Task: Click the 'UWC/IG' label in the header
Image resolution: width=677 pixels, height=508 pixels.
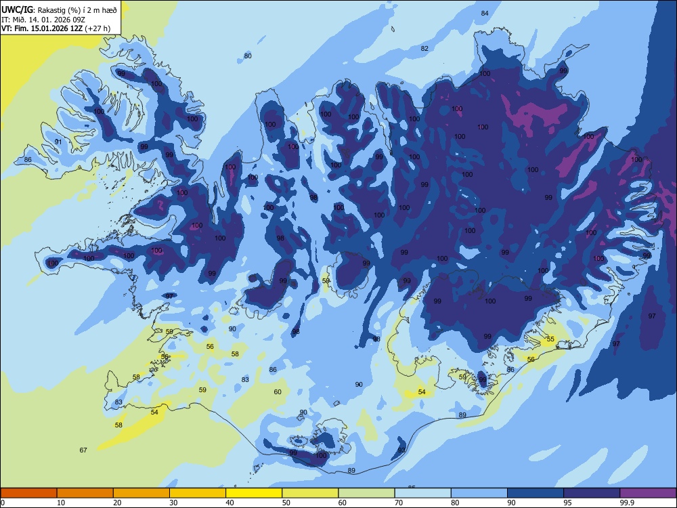Action: 17,10
